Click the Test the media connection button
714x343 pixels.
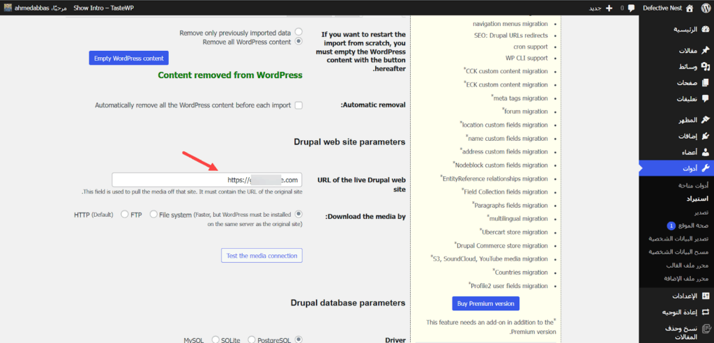[x=262, y=256]
